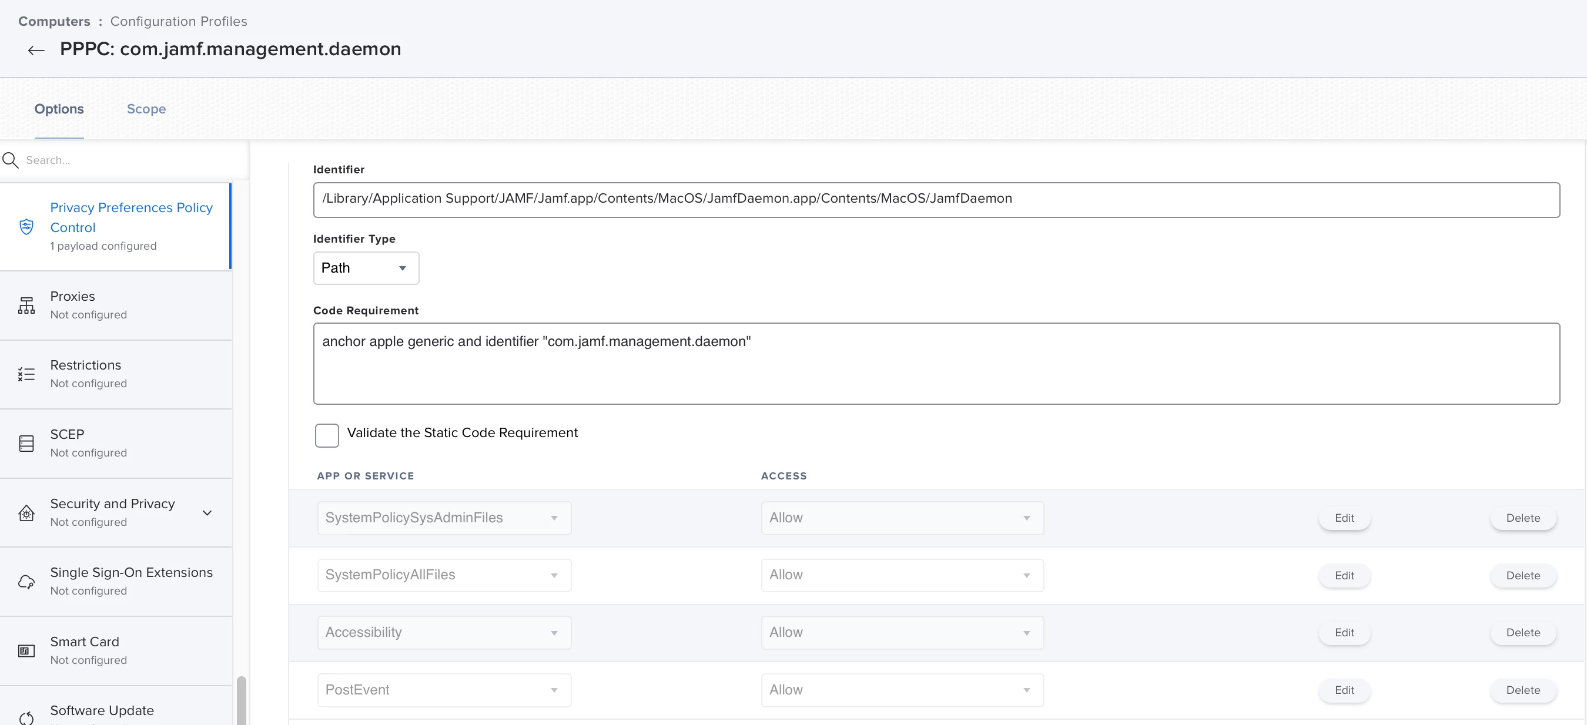This screenshot has width=1587, height=725.
Task: Open the PostEvent service dropdown
Action: [444, 690]
